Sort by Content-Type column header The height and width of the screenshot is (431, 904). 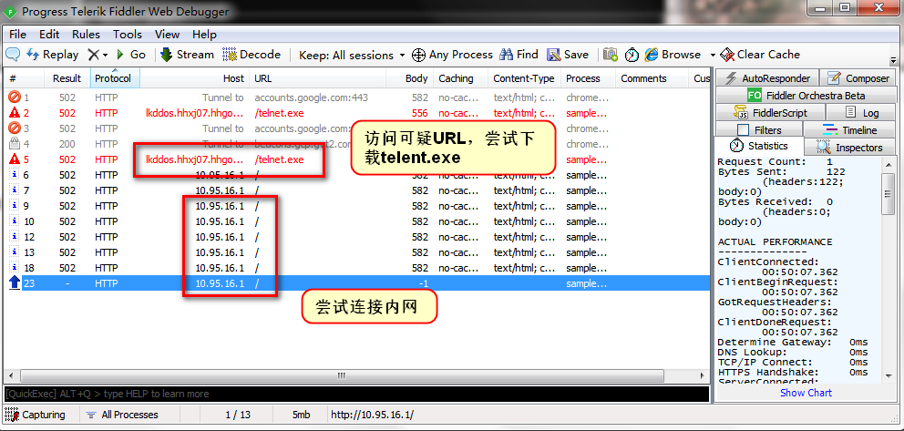[x=525, y=78]
